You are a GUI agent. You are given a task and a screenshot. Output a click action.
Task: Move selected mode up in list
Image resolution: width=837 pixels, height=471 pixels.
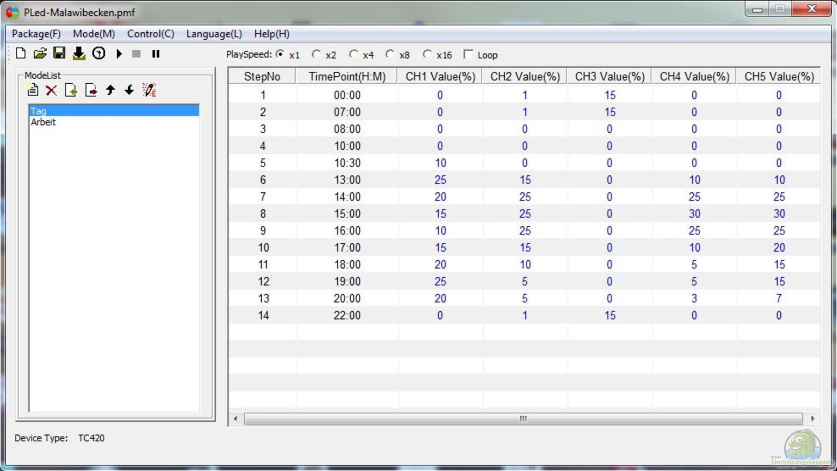110,90
